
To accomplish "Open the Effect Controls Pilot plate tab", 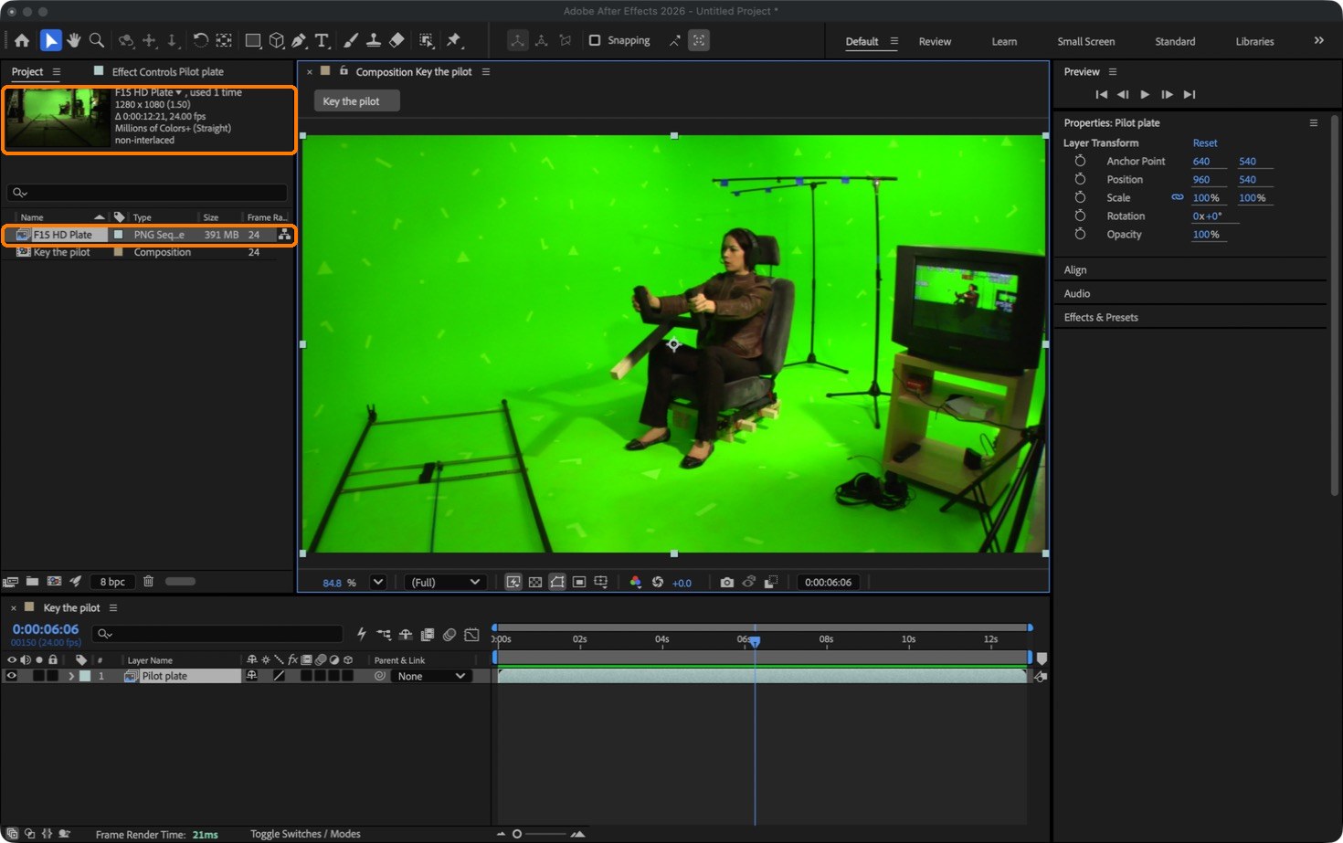I will click(x=167, y=71).
